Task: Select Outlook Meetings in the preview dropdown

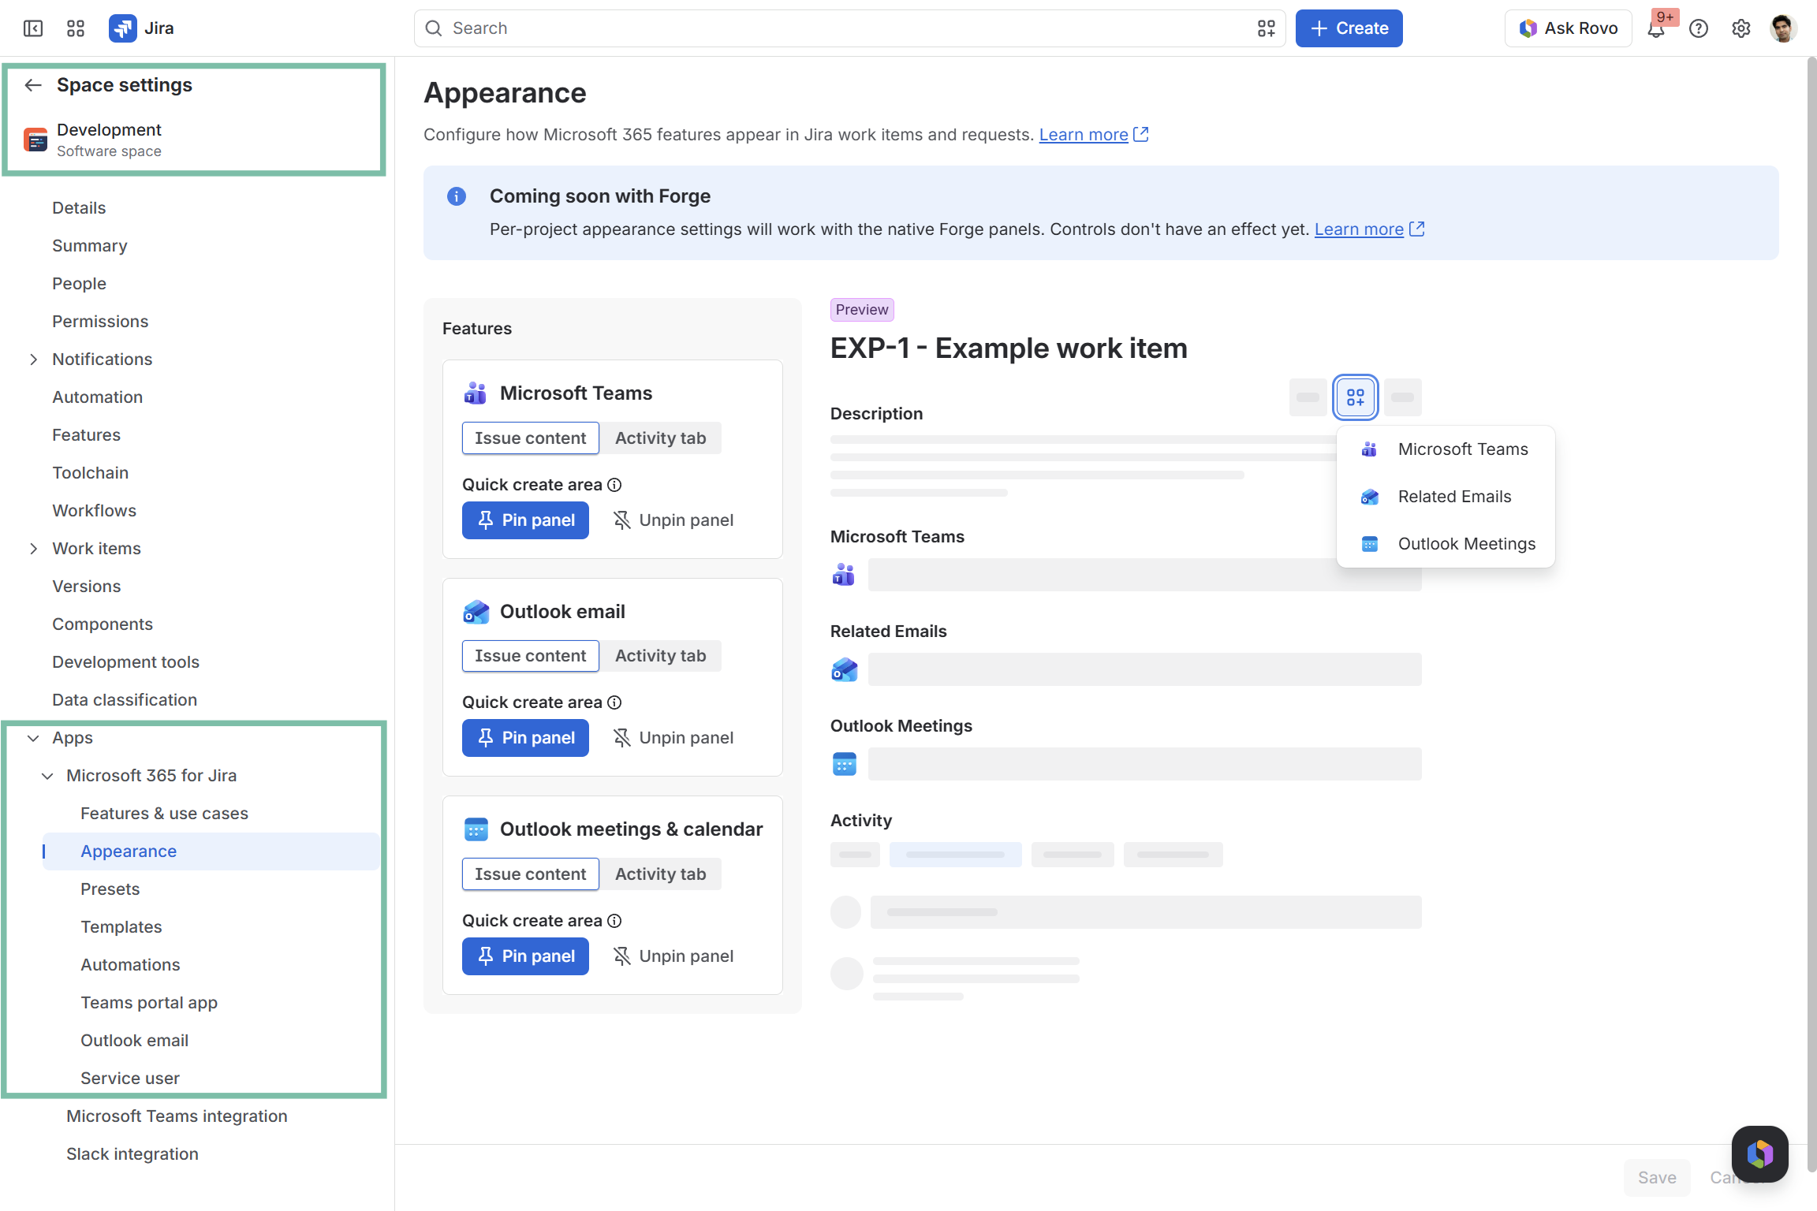Action: pyautogui.click(x=1446, y=544)
